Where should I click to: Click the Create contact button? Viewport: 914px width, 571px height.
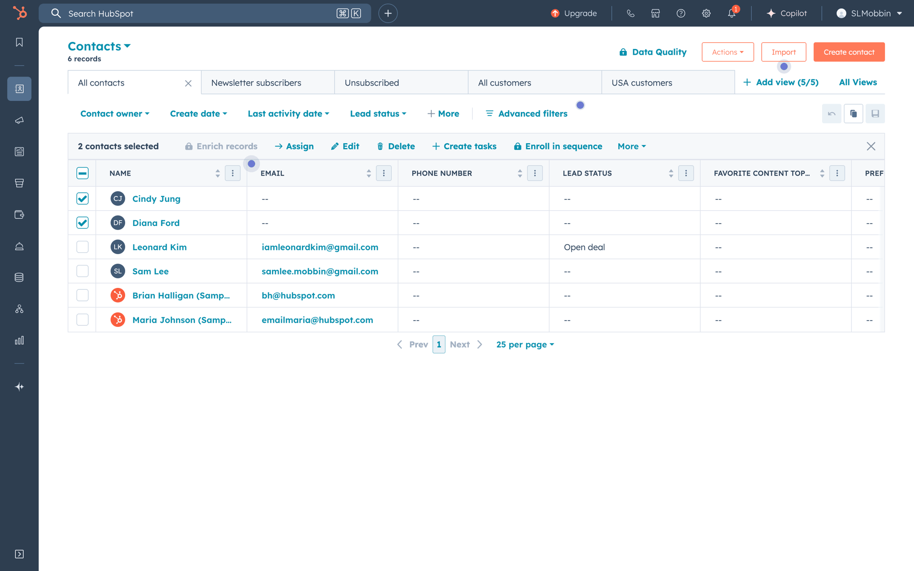849,52
